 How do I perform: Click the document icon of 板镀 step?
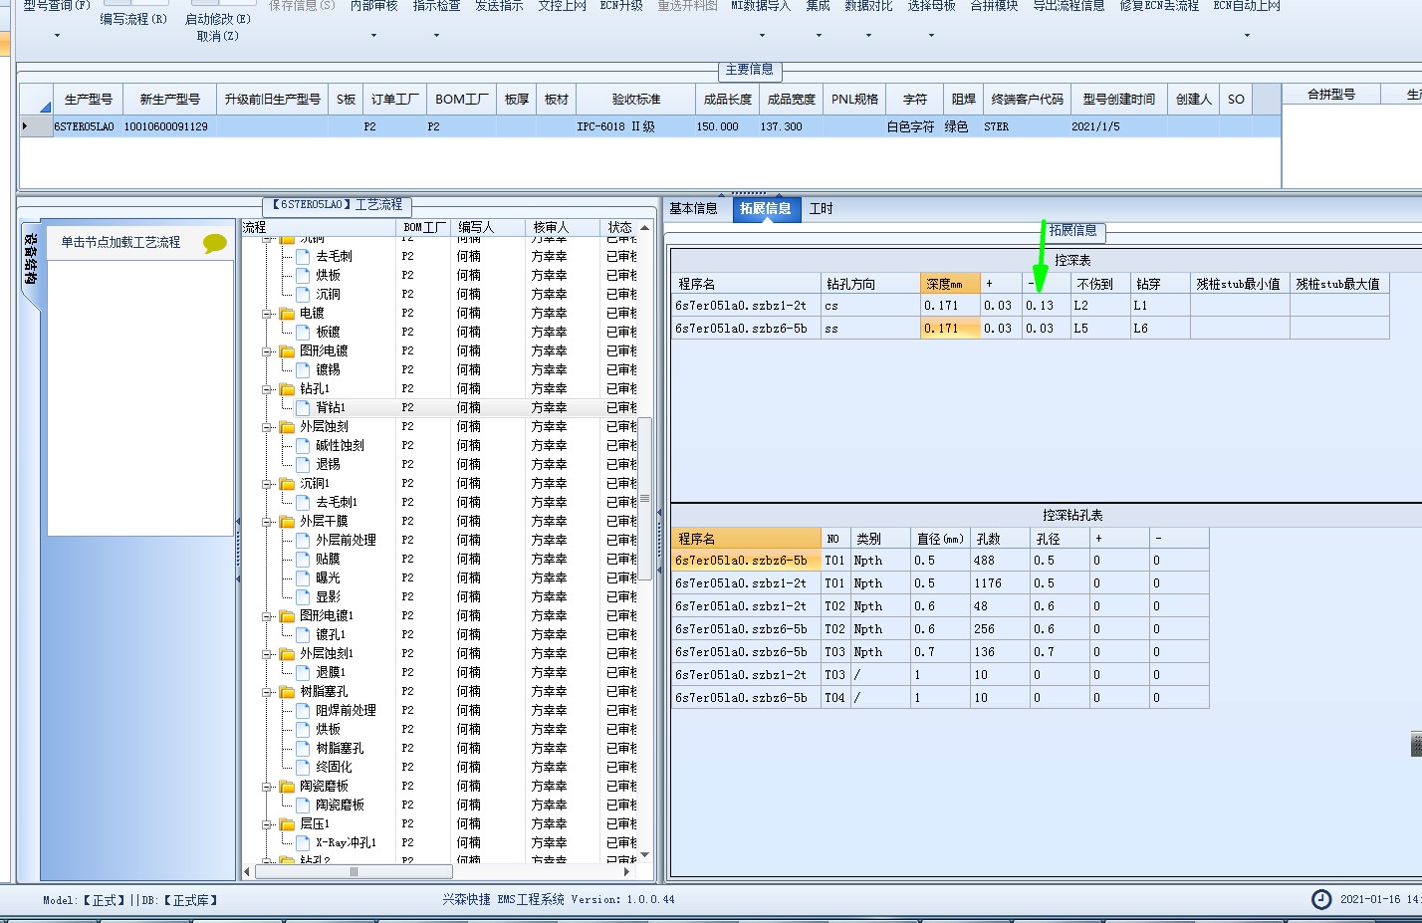pos(303,332)
